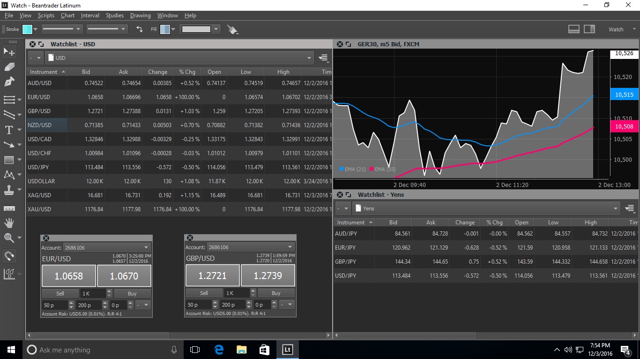Click Buy in the EUR/USD ticket
640x359 pixels.
132,294
